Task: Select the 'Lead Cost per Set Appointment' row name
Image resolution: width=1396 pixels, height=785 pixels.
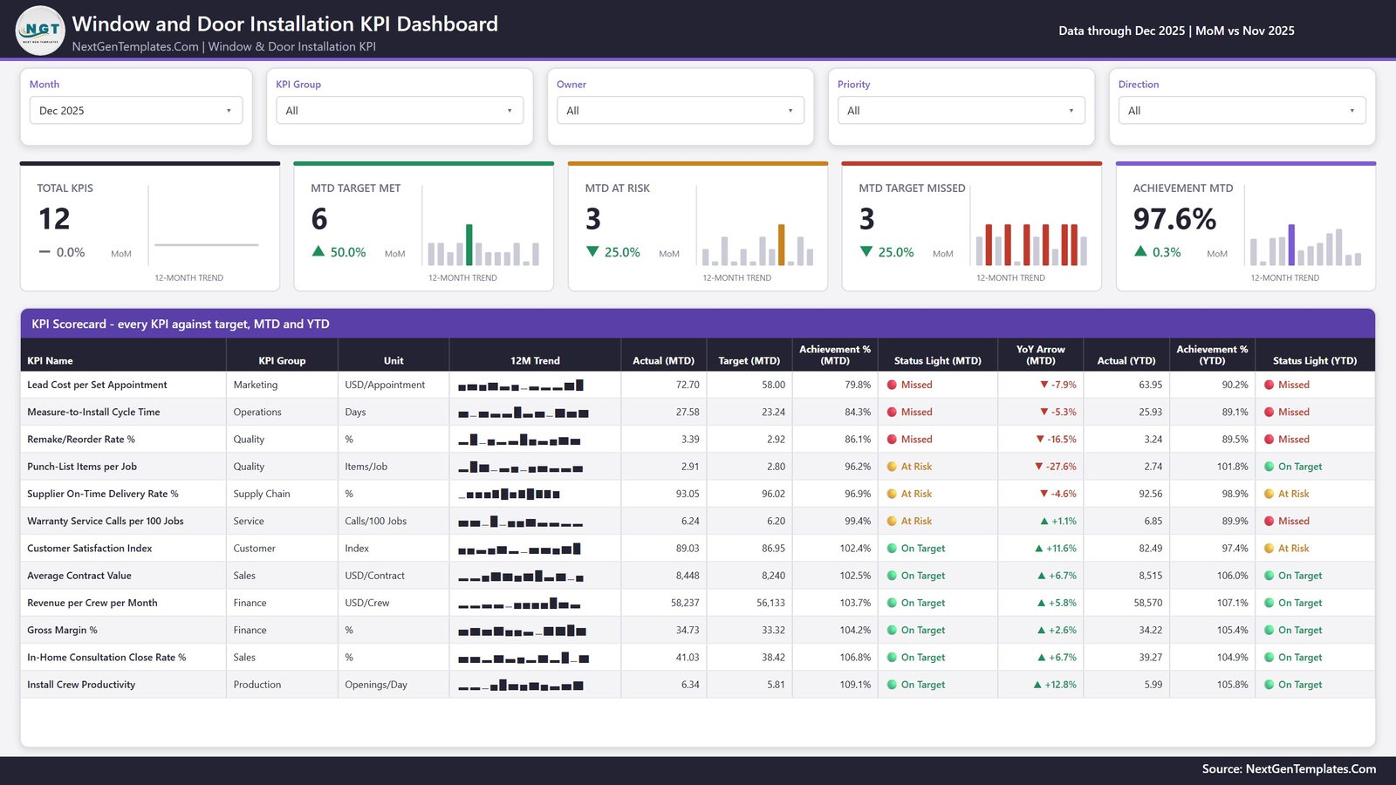Action: pos(97,385)
